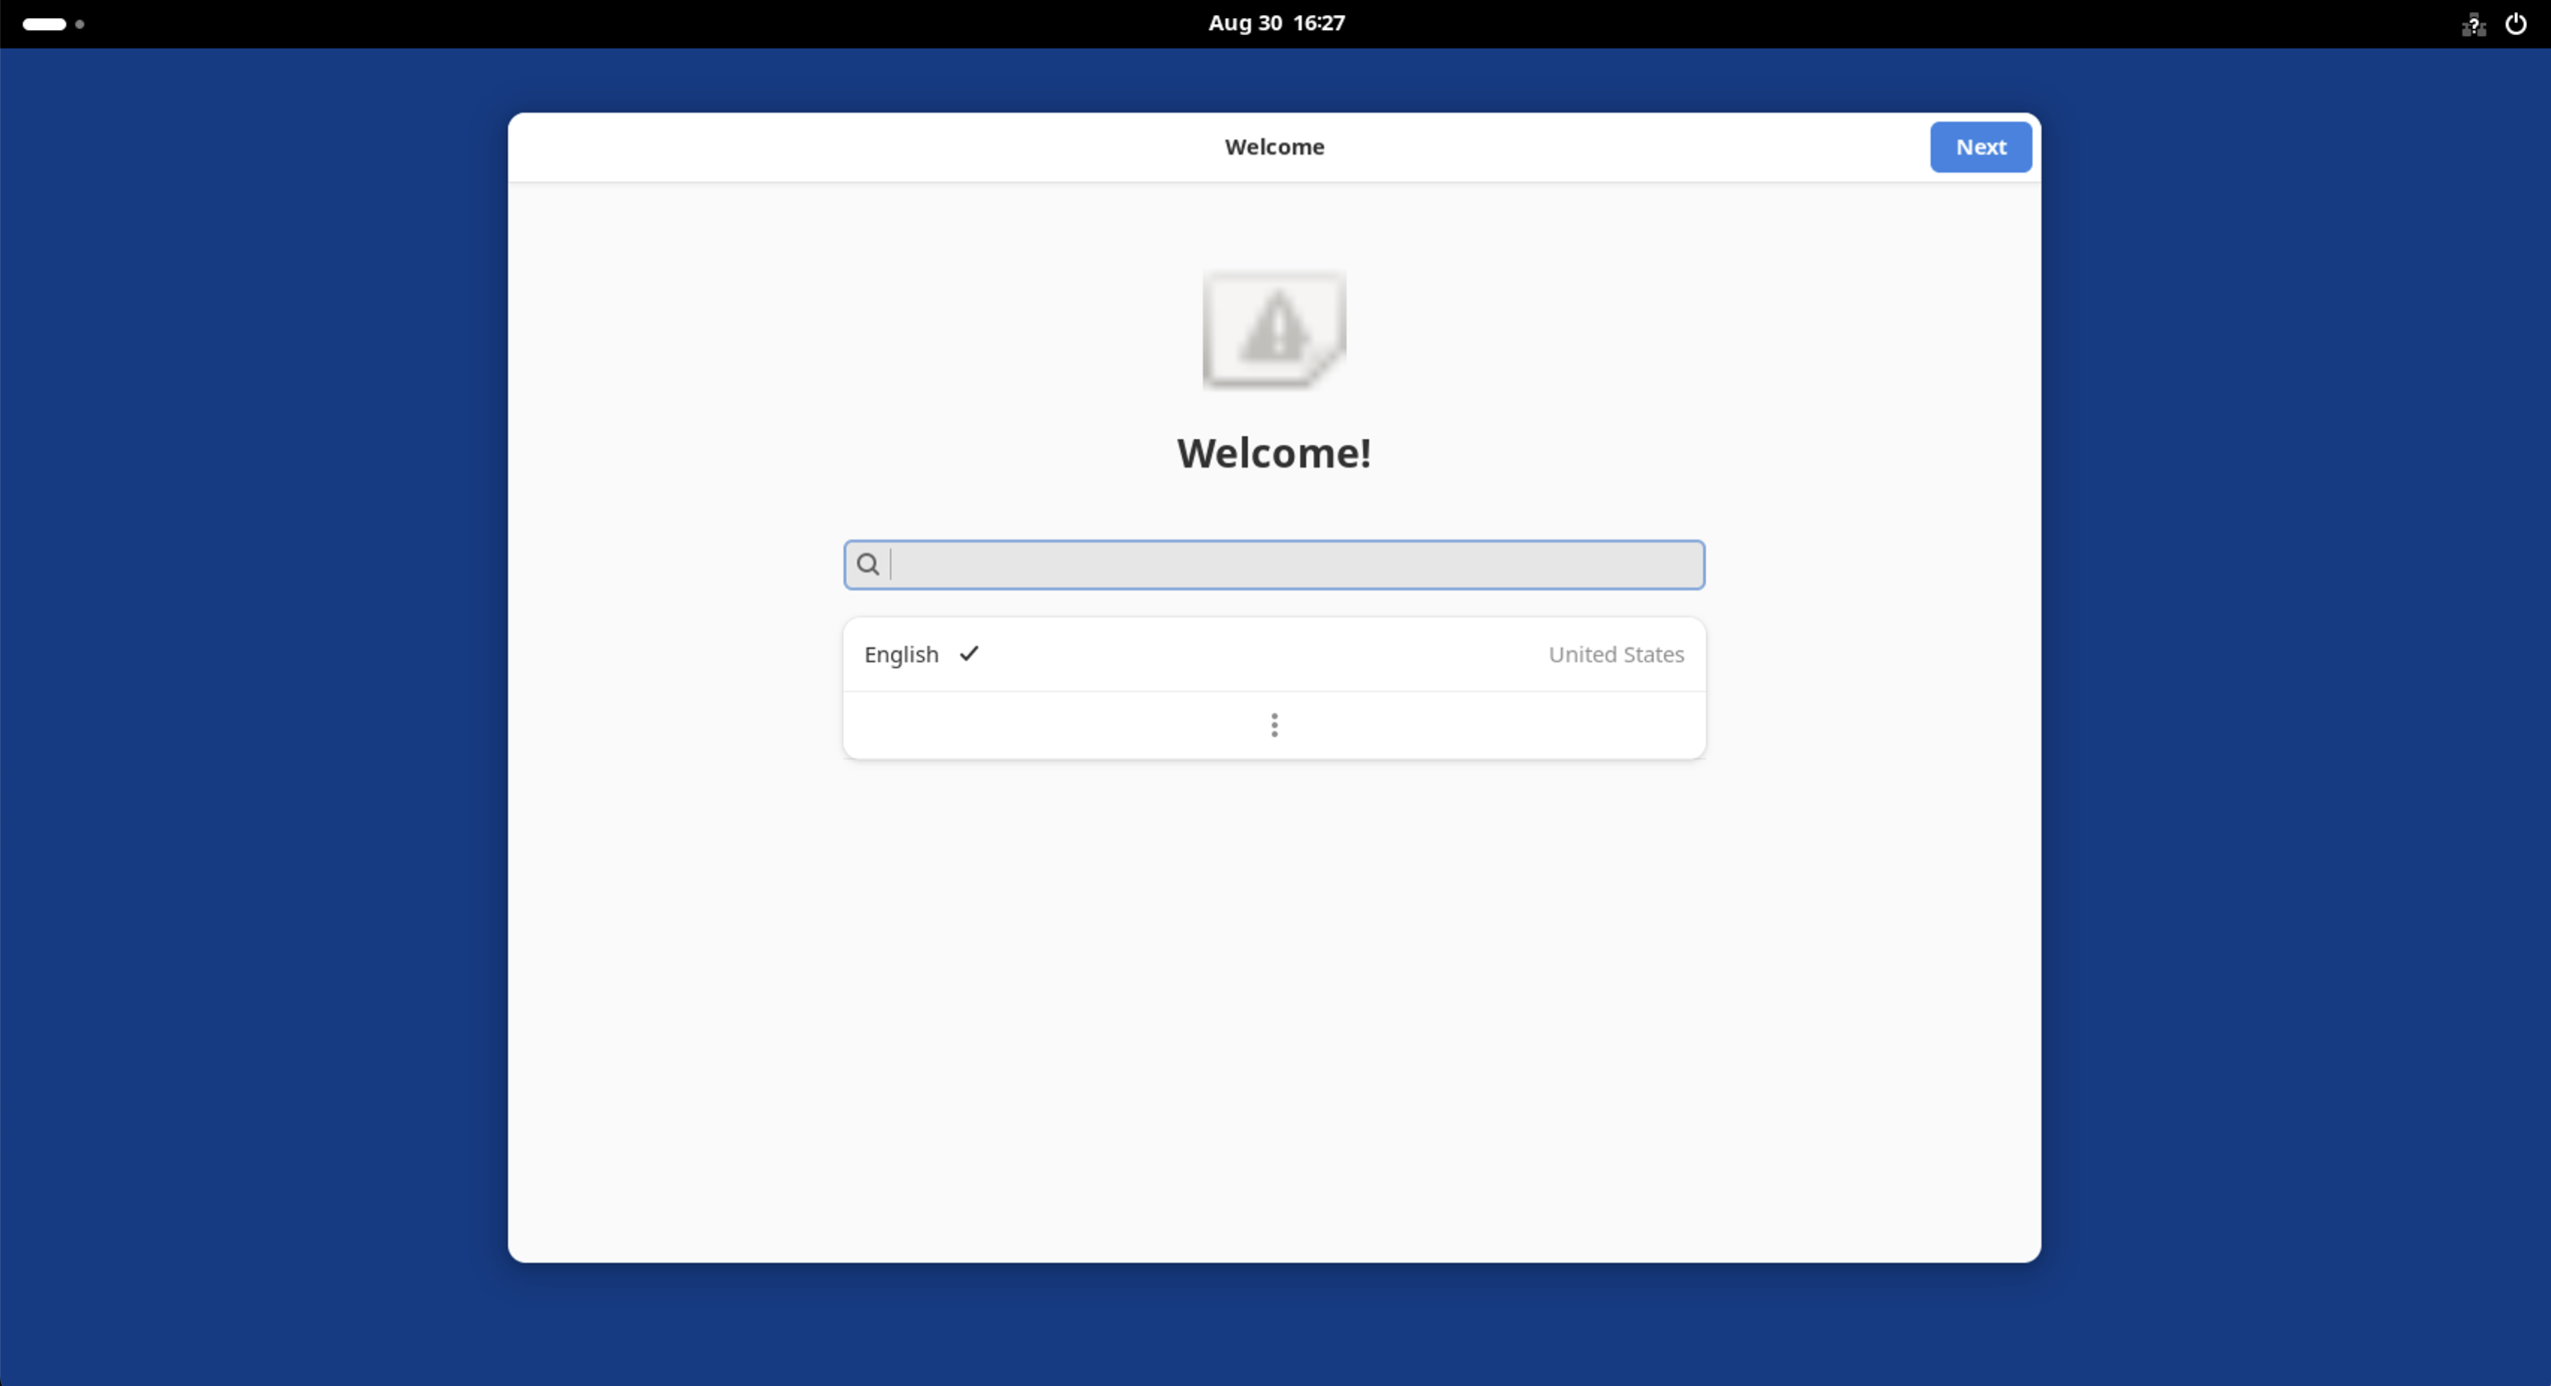Show more languages via the three dots

(1275, 726)
